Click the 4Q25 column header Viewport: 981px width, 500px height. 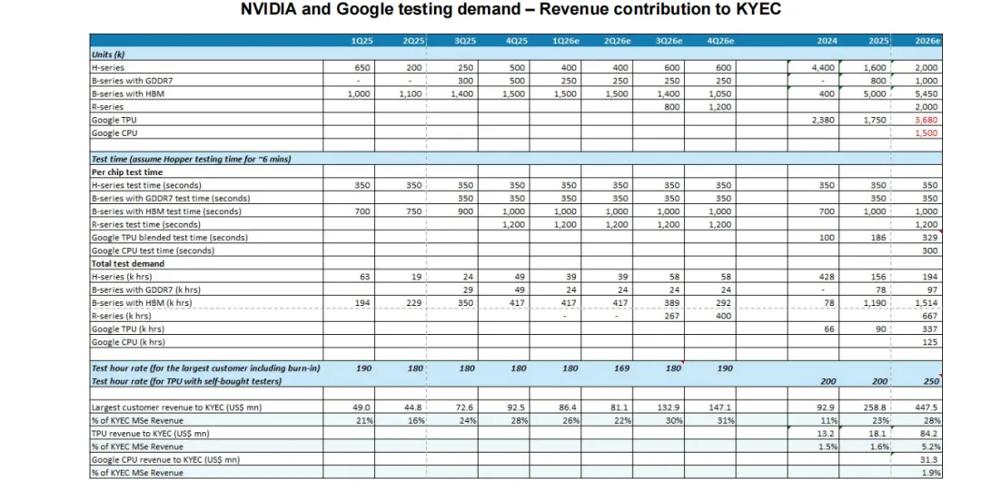[x=516, y=41]
